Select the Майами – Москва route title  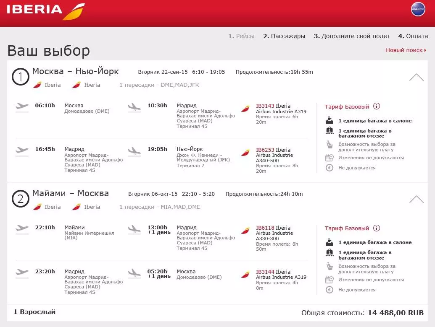71,193
